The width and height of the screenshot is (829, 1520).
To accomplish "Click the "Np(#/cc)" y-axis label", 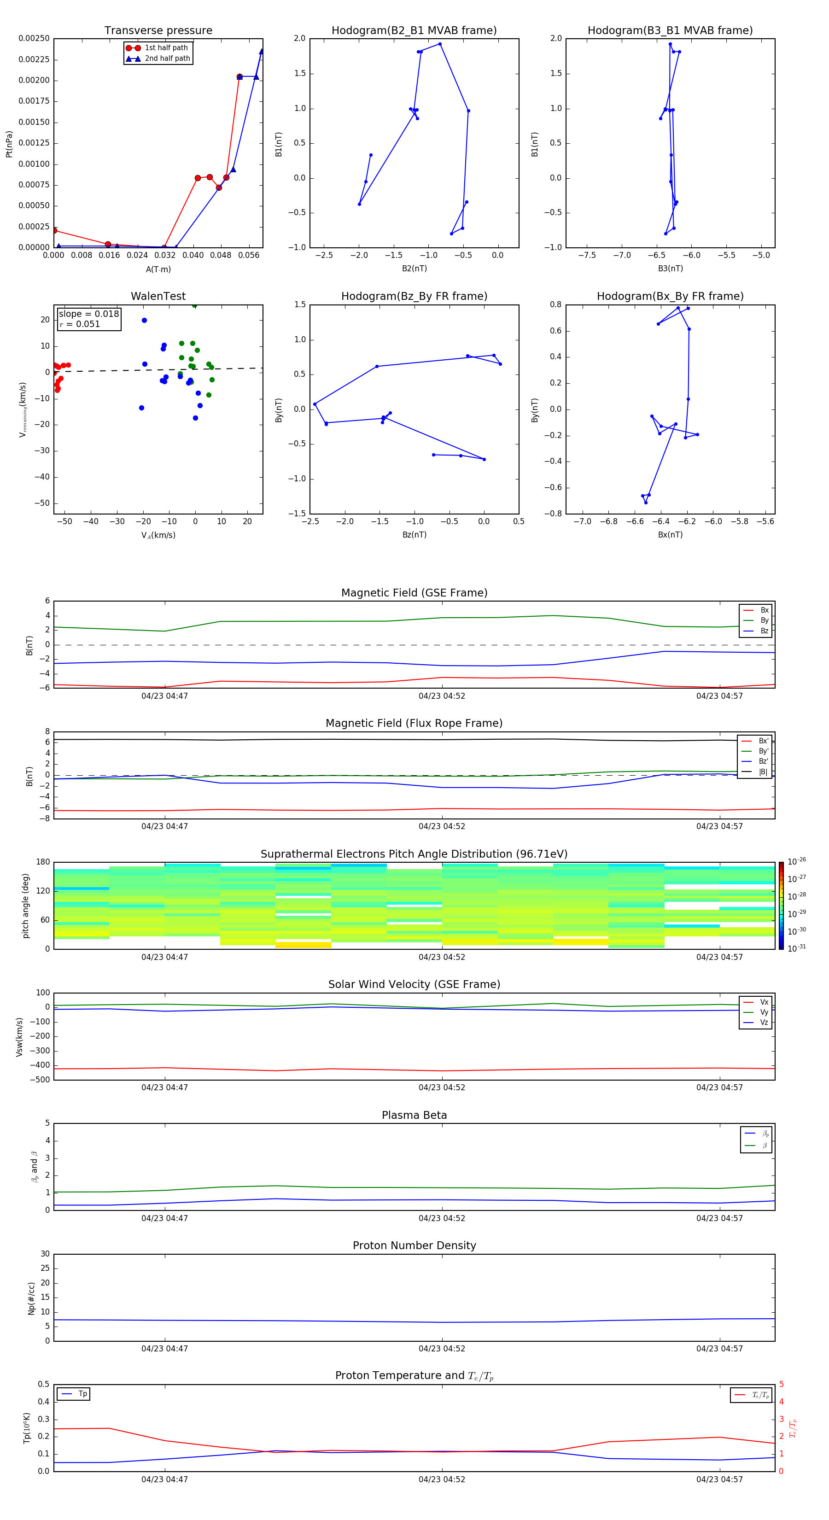I will [x=31, y=1298].
